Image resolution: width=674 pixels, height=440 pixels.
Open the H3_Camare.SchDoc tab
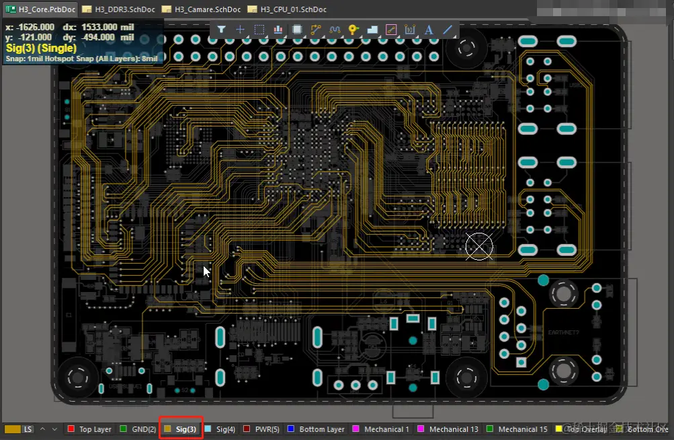pyautogui.click(x=202, y=9)
